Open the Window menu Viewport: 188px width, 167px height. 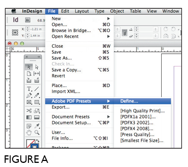click(x=171, y=11)
